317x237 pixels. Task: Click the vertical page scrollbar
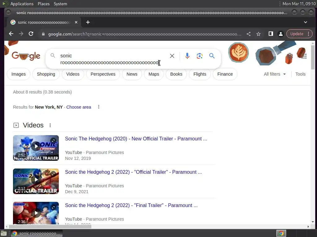pyautogui.click(x=313, y=57)
